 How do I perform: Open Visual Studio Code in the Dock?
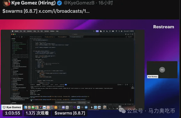(x=78, y=108)
